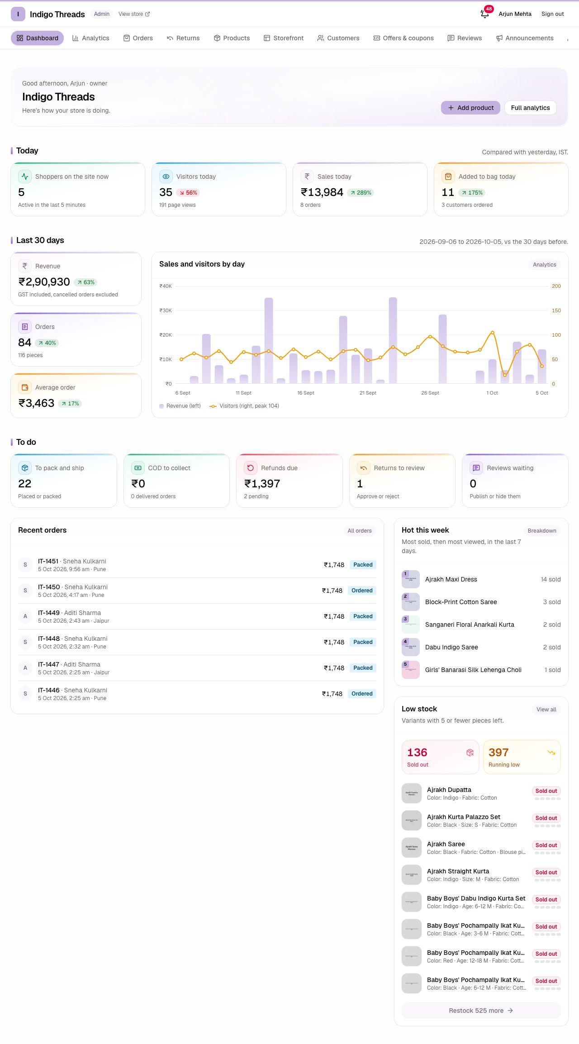Open the Storefront tab

pyautogui.click(x=284, y=38)
